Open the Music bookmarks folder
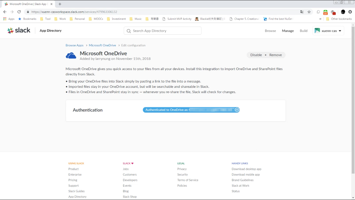Viewport: 355px width, 200px height. pyautogui.click(x=136, y=19)
